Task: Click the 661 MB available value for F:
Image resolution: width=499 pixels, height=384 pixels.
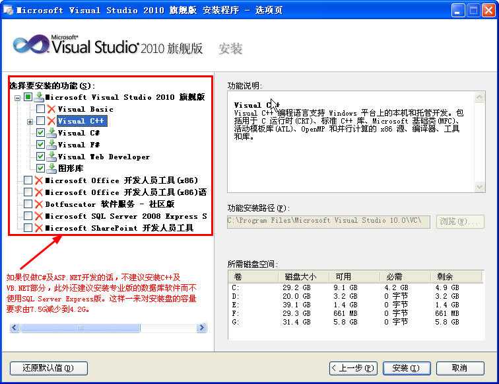Action: click(345, 313)
